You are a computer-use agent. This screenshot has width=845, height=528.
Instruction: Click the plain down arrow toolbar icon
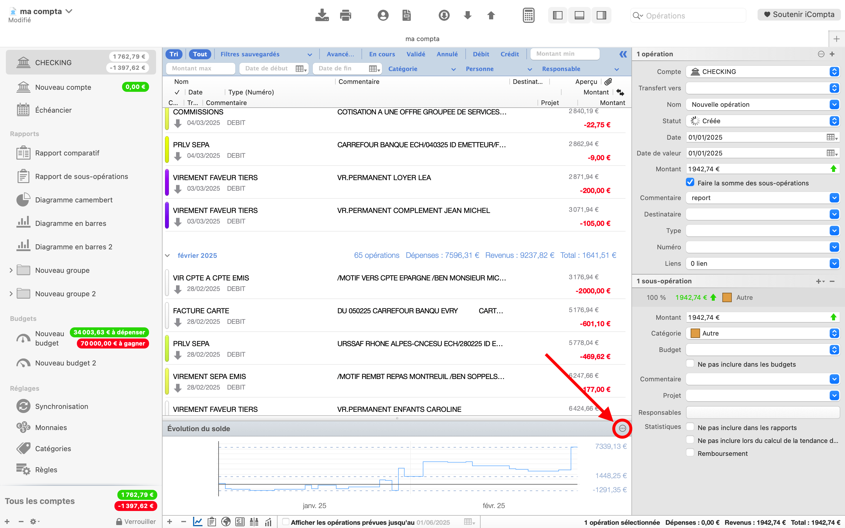(x=468, y=15)
